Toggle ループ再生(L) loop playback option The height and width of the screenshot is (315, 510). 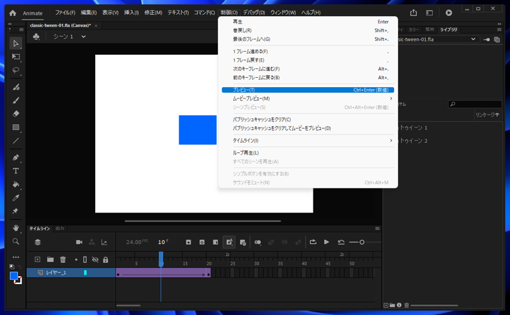point(246,153)
